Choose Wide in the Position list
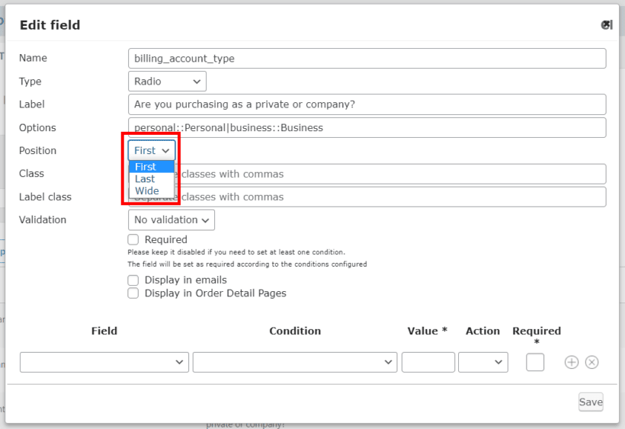This screenshot has width=625, height=429. point(147,191)
